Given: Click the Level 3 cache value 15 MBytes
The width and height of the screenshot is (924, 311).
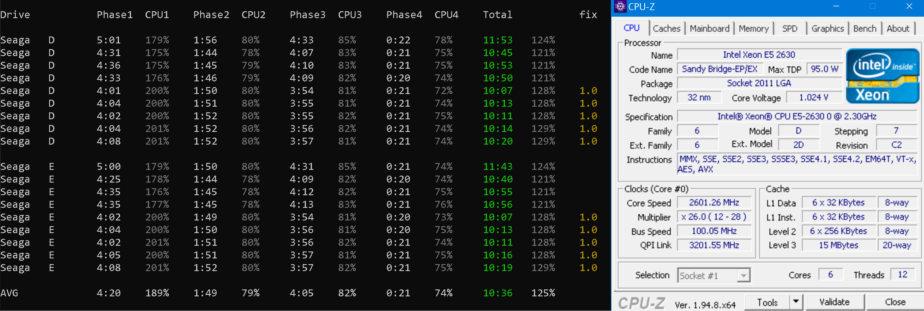Looking at the screenshot, I should point(838,245).
